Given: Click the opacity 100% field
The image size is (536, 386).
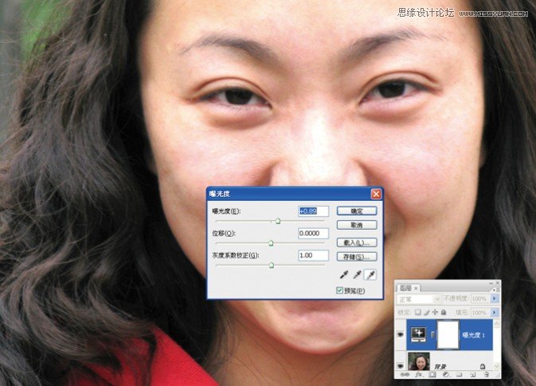Looking at the screenshot, I should click(479, 299).
